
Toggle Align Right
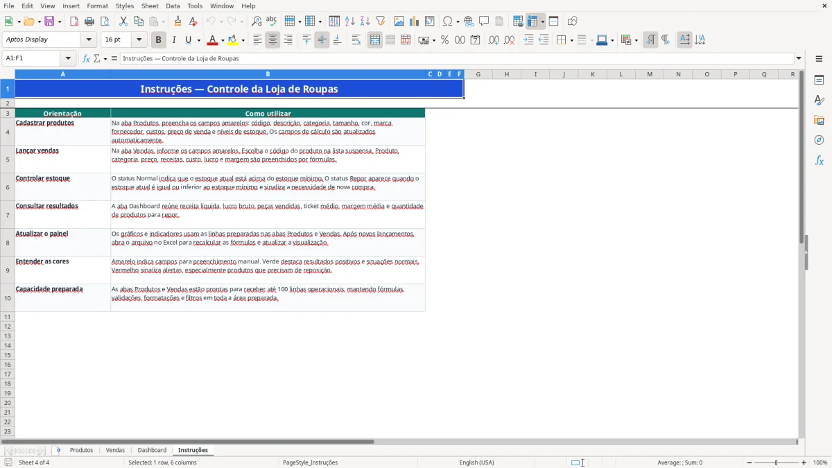click(288, 40)
